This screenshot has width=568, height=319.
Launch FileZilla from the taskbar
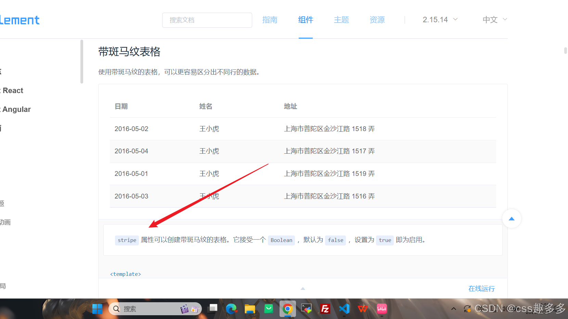(325, 309)
